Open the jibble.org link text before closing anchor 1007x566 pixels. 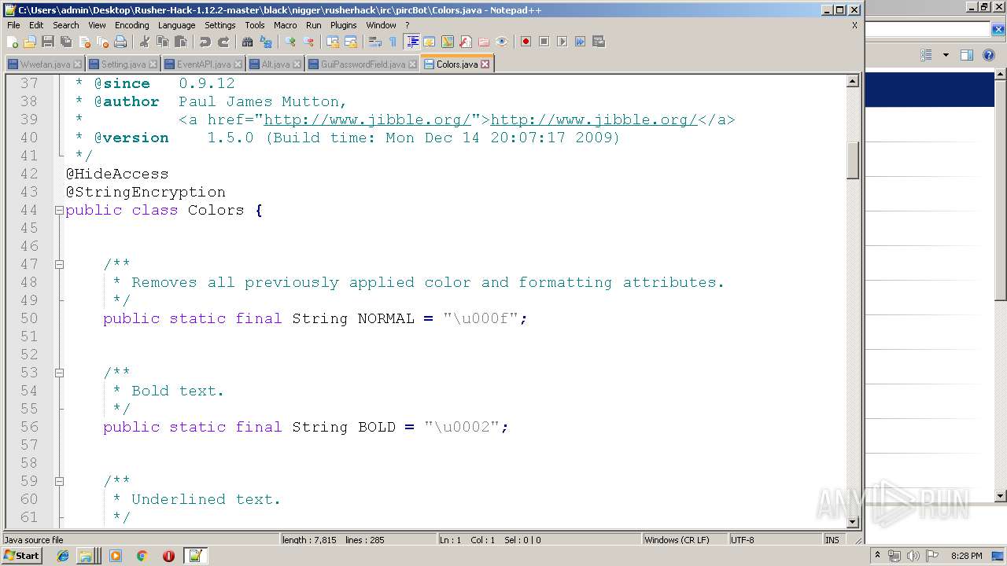594,119
